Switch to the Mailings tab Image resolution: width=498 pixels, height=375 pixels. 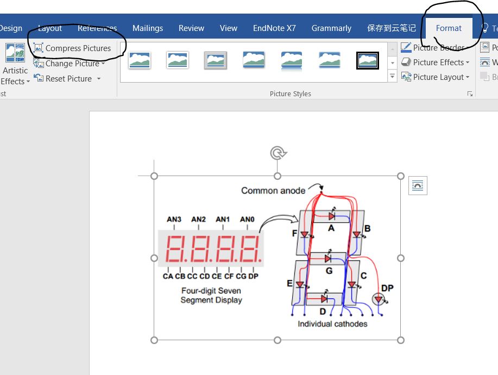coord(148,28)
